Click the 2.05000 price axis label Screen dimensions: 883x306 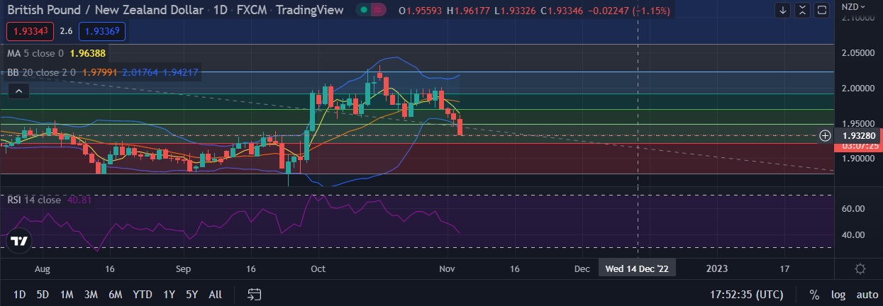click(x=857, y=53)
